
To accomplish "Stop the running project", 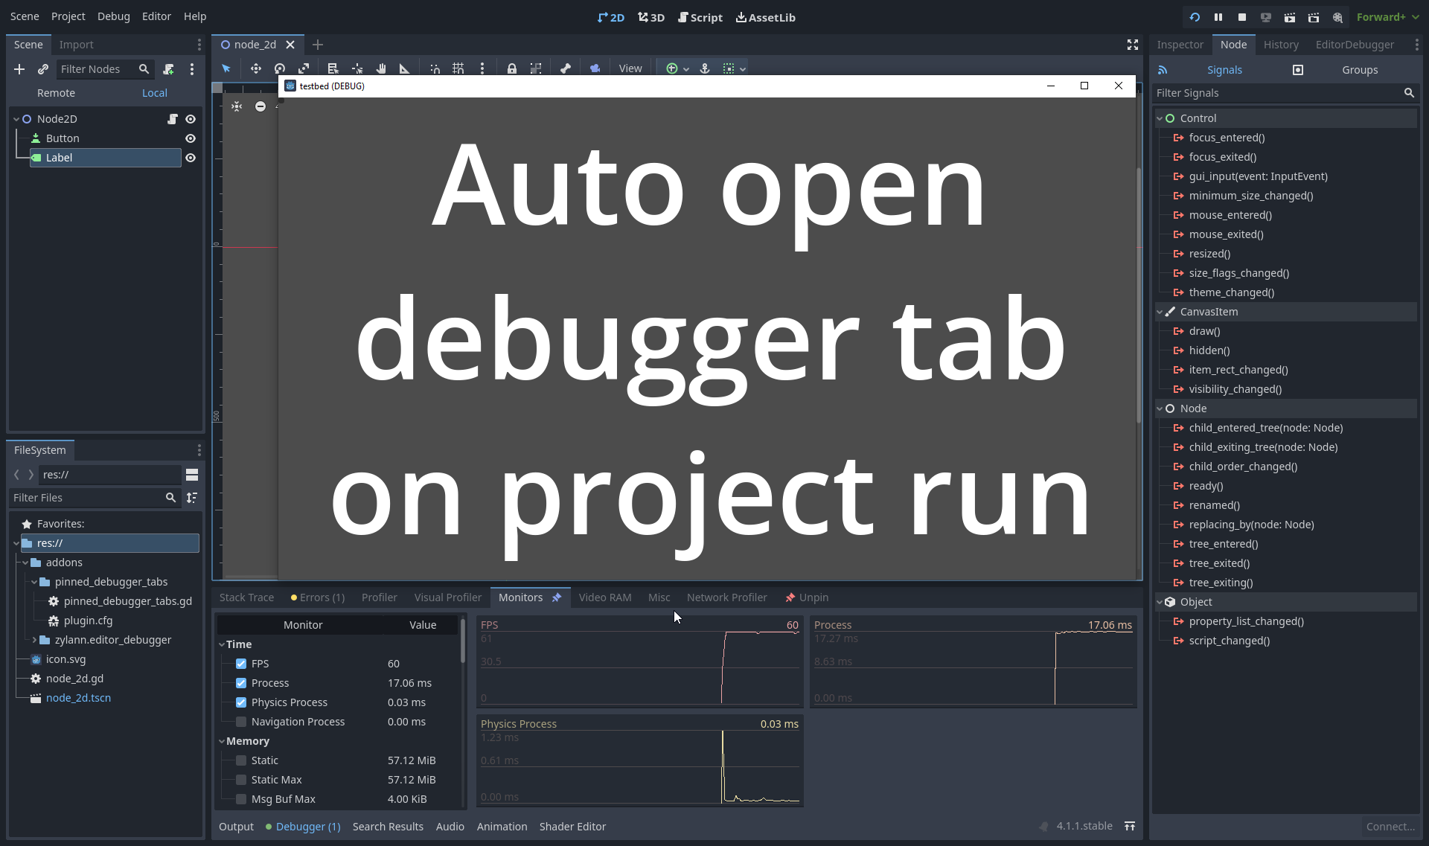I will 1242,17.
